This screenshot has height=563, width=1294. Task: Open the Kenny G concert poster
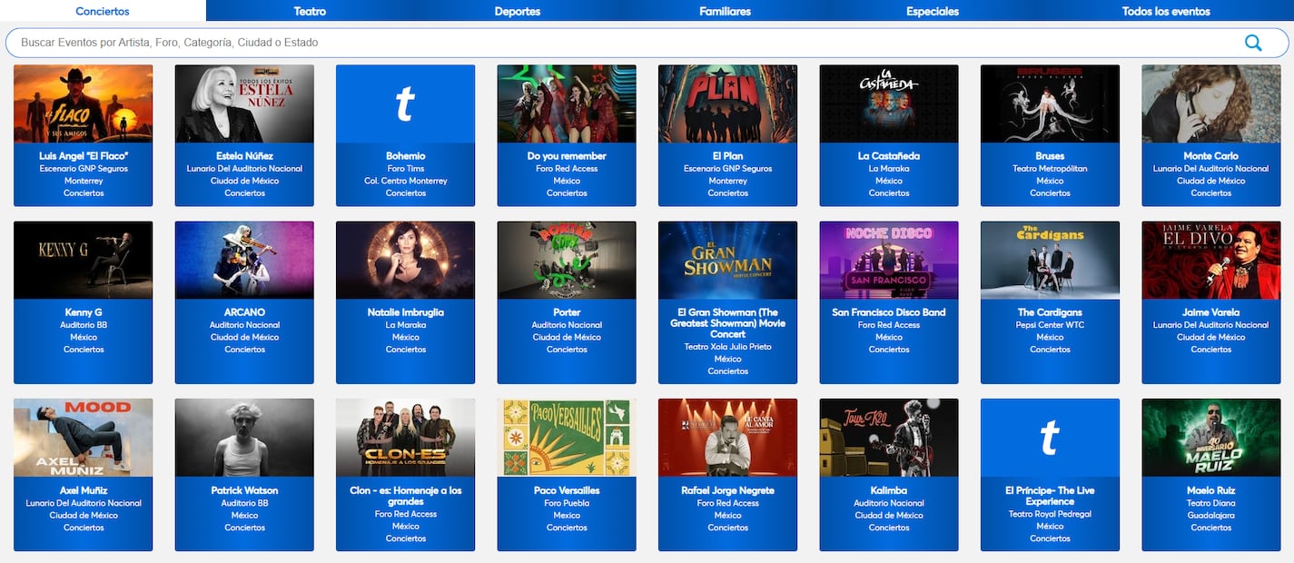[x=84, y=260]
